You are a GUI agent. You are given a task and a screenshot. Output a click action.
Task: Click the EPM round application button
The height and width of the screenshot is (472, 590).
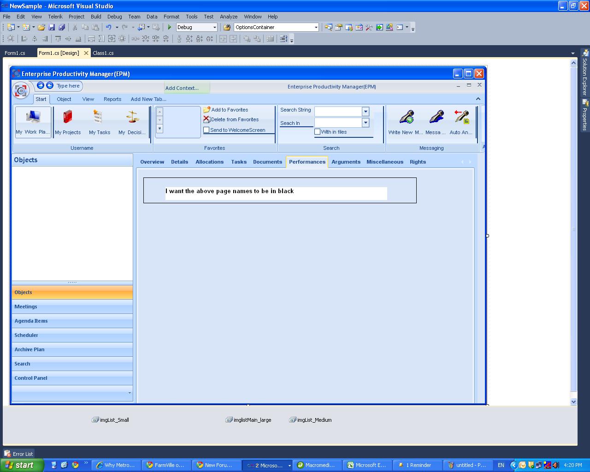[21, 90]
